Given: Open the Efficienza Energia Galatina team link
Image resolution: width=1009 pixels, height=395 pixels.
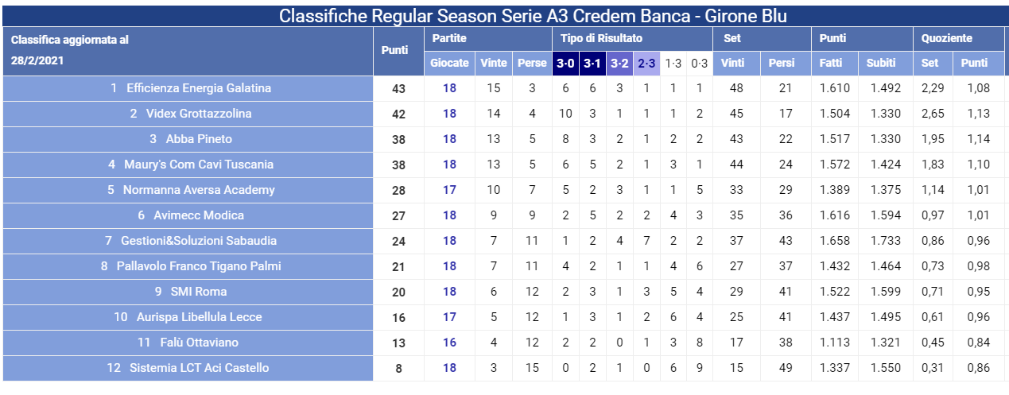Looking at the screenshot, I should click(x=199, y=88).
